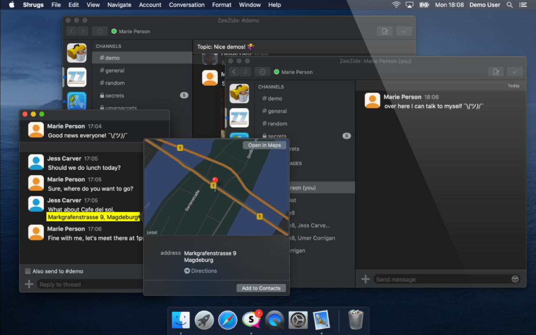Viewport: 536px width, 335px height.
Task: Open the Apple menu
Action: [12, 5]
